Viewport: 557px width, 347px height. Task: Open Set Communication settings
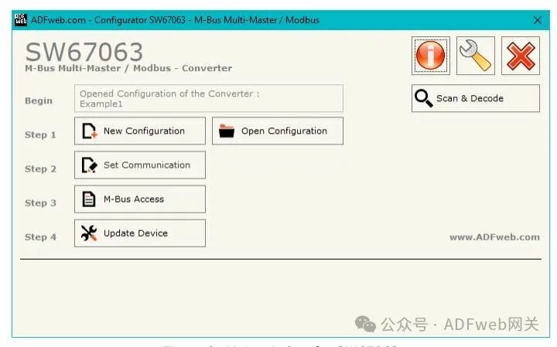tap(140, 165)
